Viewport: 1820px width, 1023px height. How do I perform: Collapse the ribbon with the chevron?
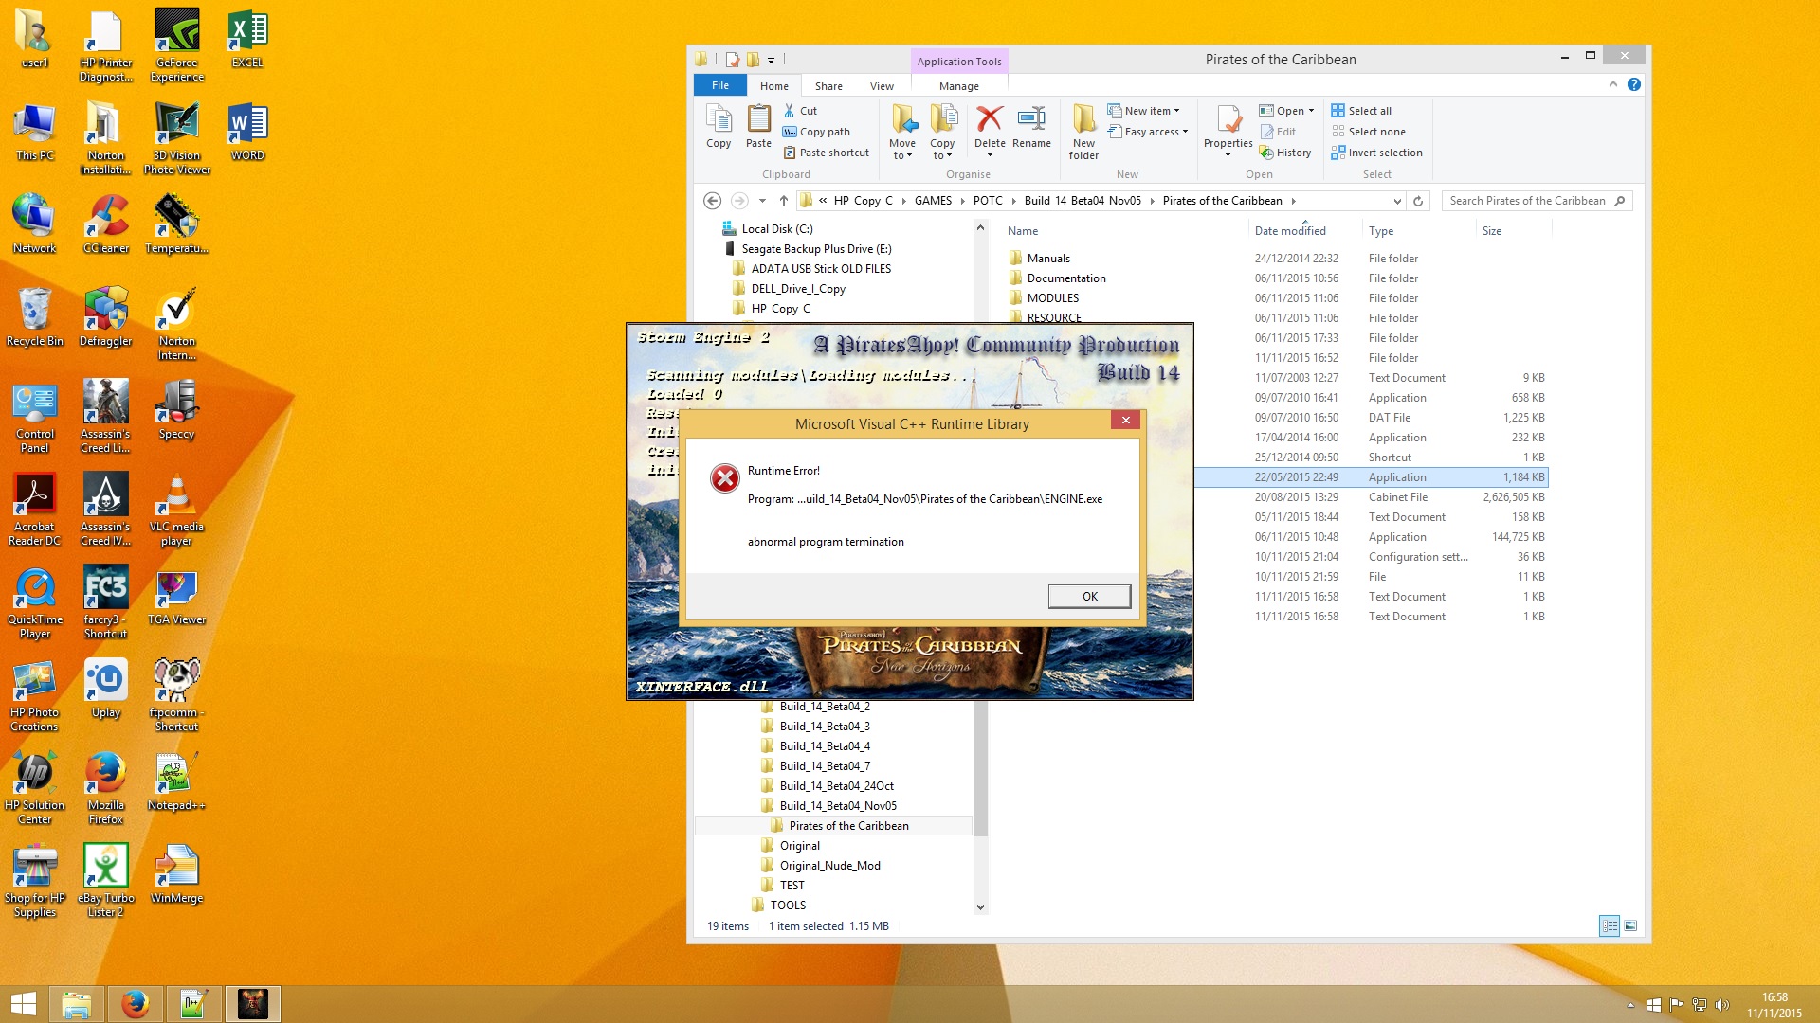[1612, 84]
